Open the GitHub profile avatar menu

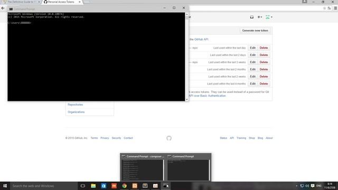tap(269, 17)
